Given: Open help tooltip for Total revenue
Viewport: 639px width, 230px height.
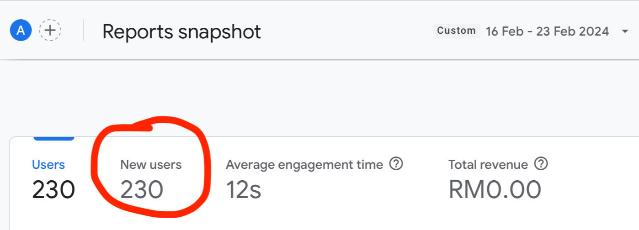Looking at the screenshot, I should pos(541,164).
